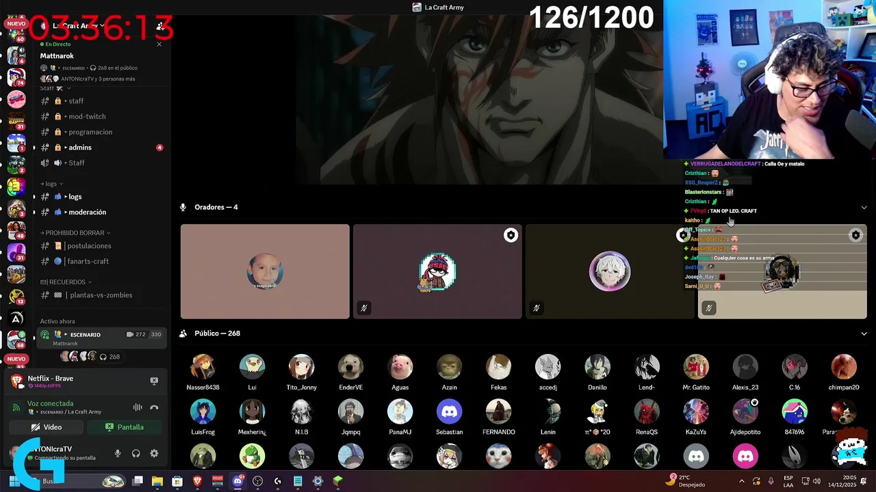This screenshot has width=876, height=492.
Task: Open the postulaciones channel
Action: coord(101,246)
